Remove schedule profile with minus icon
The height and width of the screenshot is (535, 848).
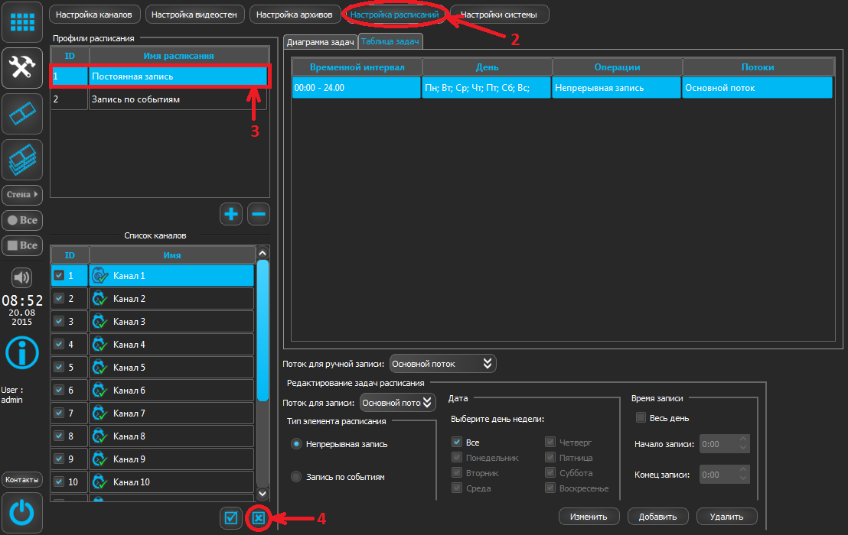tap(259, 214)
